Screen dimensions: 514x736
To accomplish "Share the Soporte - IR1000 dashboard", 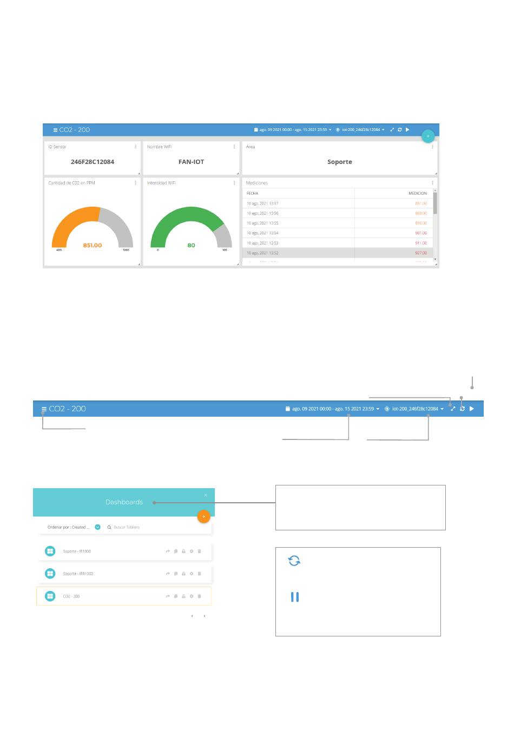I will pos(168,551).
